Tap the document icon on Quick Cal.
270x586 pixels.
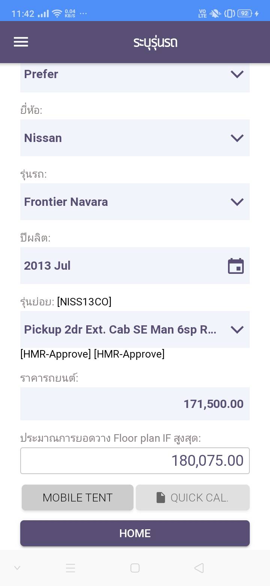click(x=160, y=498)
